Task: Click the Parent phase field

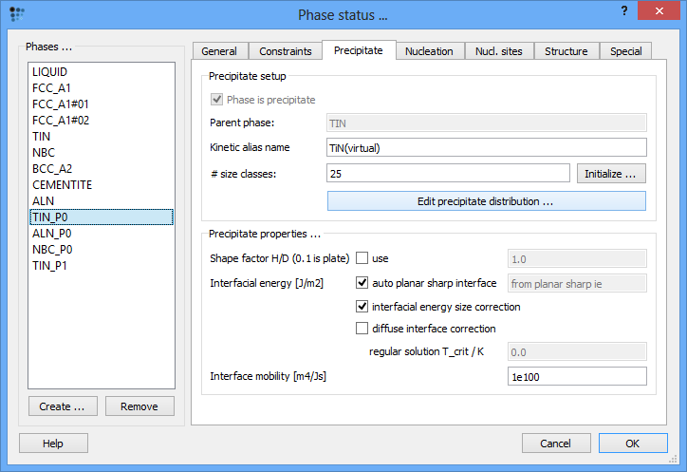Action: click(x=487, y=123)
